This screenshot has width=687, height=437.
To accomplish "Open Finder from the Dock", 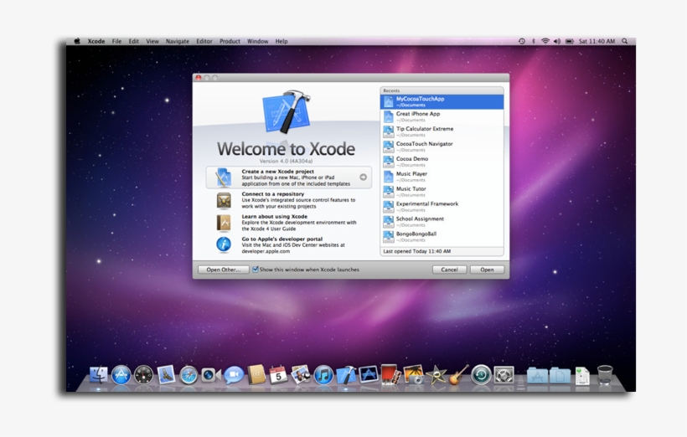I will point(99,375).
